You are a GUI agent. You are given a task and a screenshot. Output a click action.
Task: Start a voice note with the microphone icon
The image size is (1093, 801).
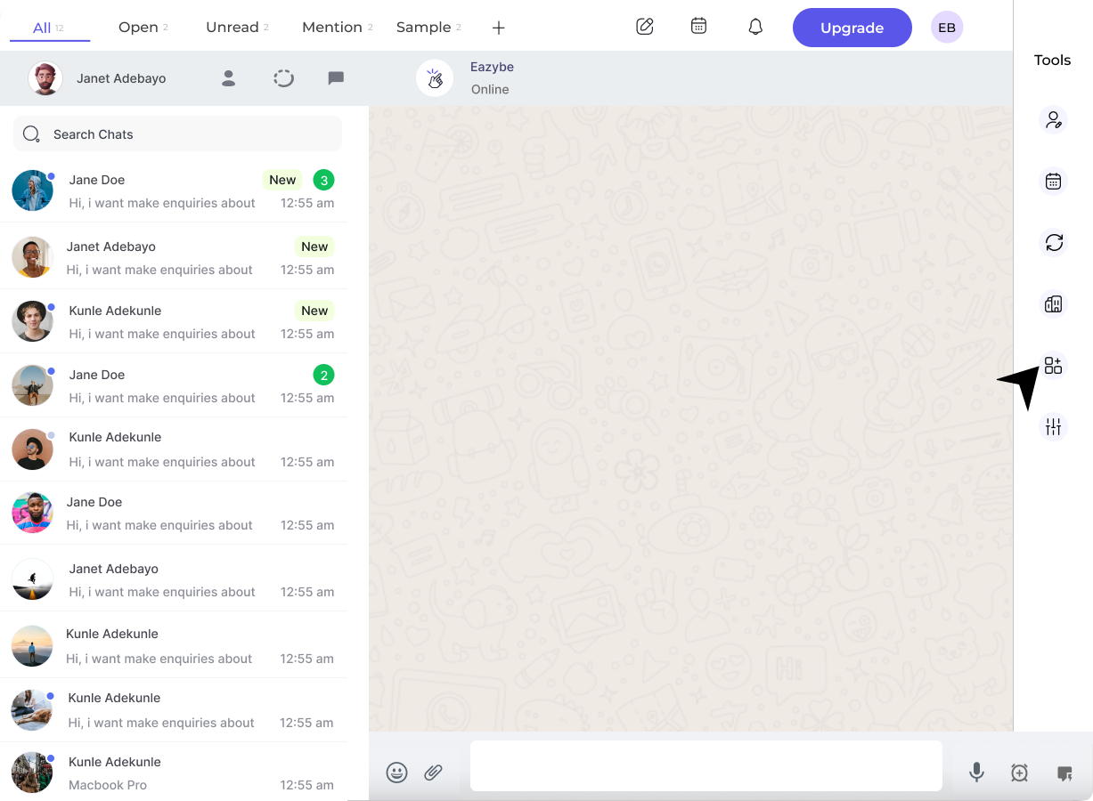(x=976, y=773)
